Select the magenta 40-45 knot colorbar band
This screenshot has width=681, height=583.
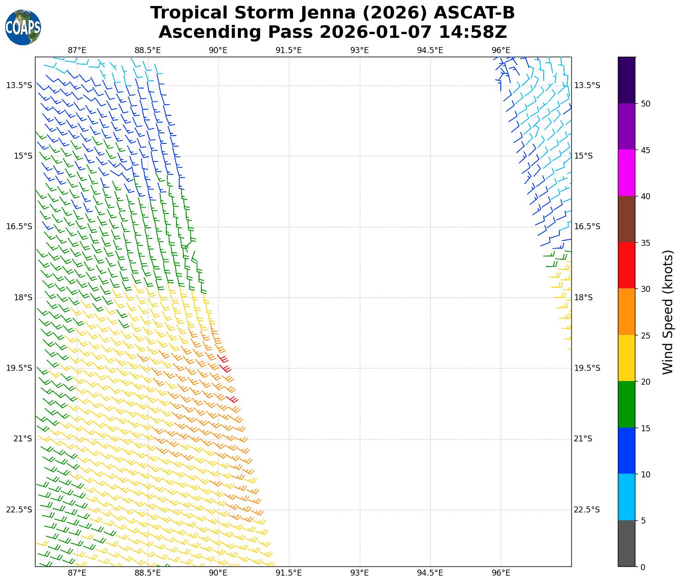[626, 173]
